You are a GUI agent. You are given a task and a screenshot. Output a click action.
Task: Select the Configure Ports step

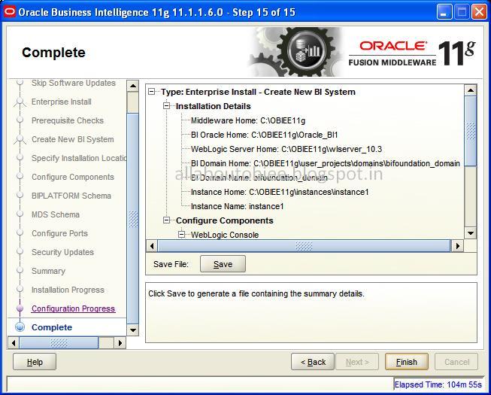click(60, 233)
